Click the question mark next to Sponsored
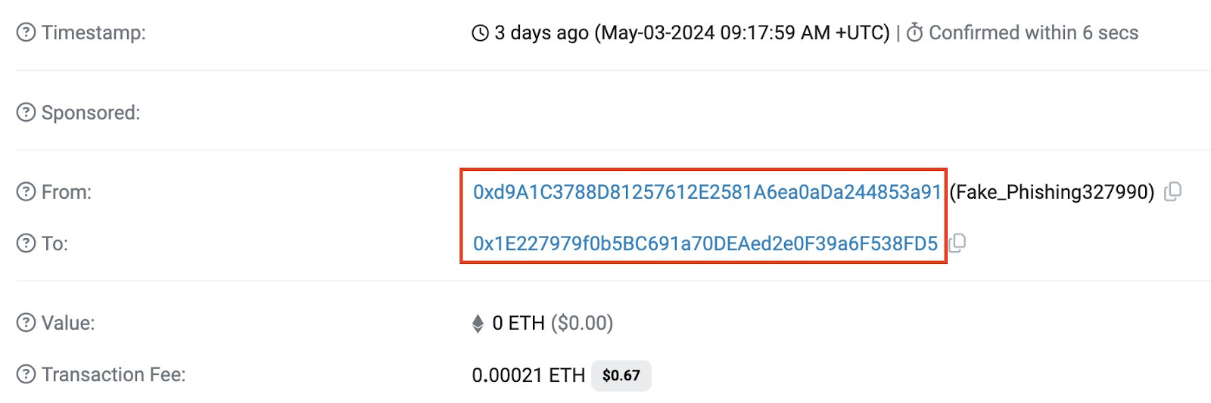Image resolution: width=1211 pixels, height=403 pixels. pyautogui.click(x=26, y=113)
